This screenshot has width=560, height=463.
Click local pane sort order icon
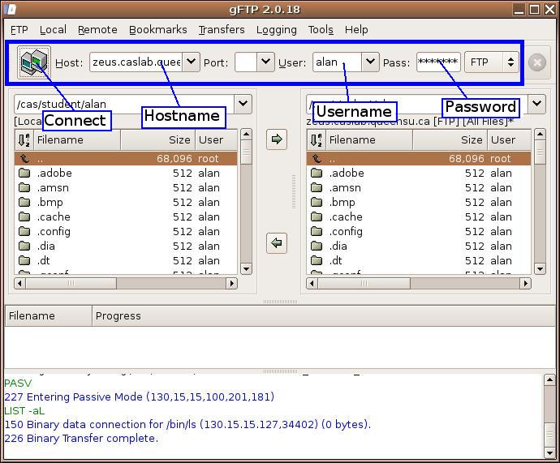(x=24, y=139)
